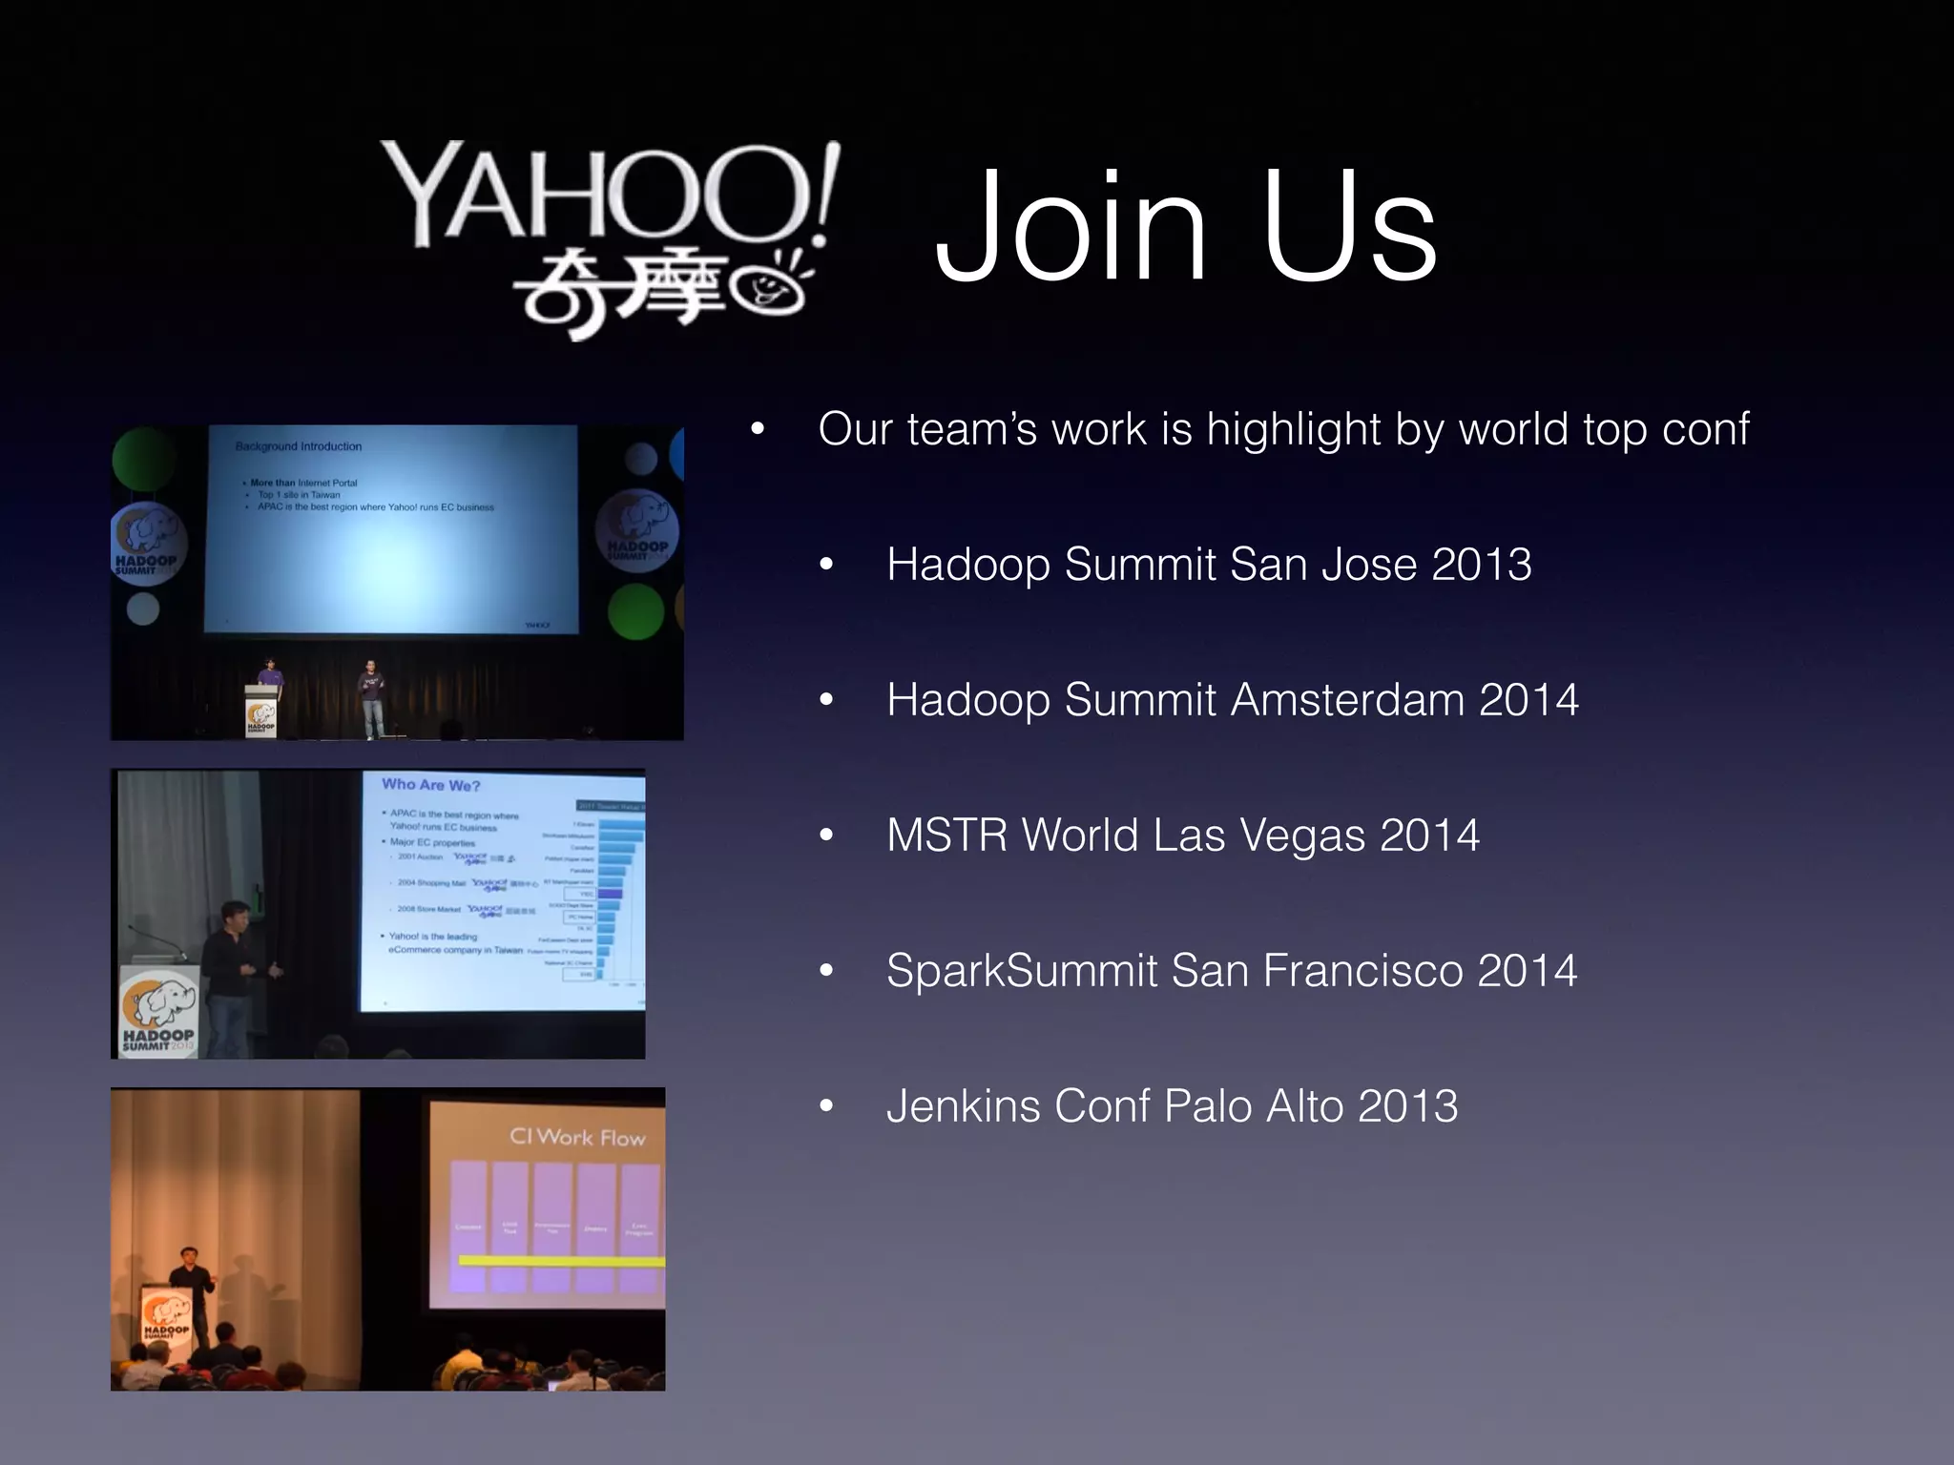Image resolution: width=1954 pixels, height=1465 pixels.
Task: Select "Our team's work is highlight by world top conf"
Action: pos(1283,429)
